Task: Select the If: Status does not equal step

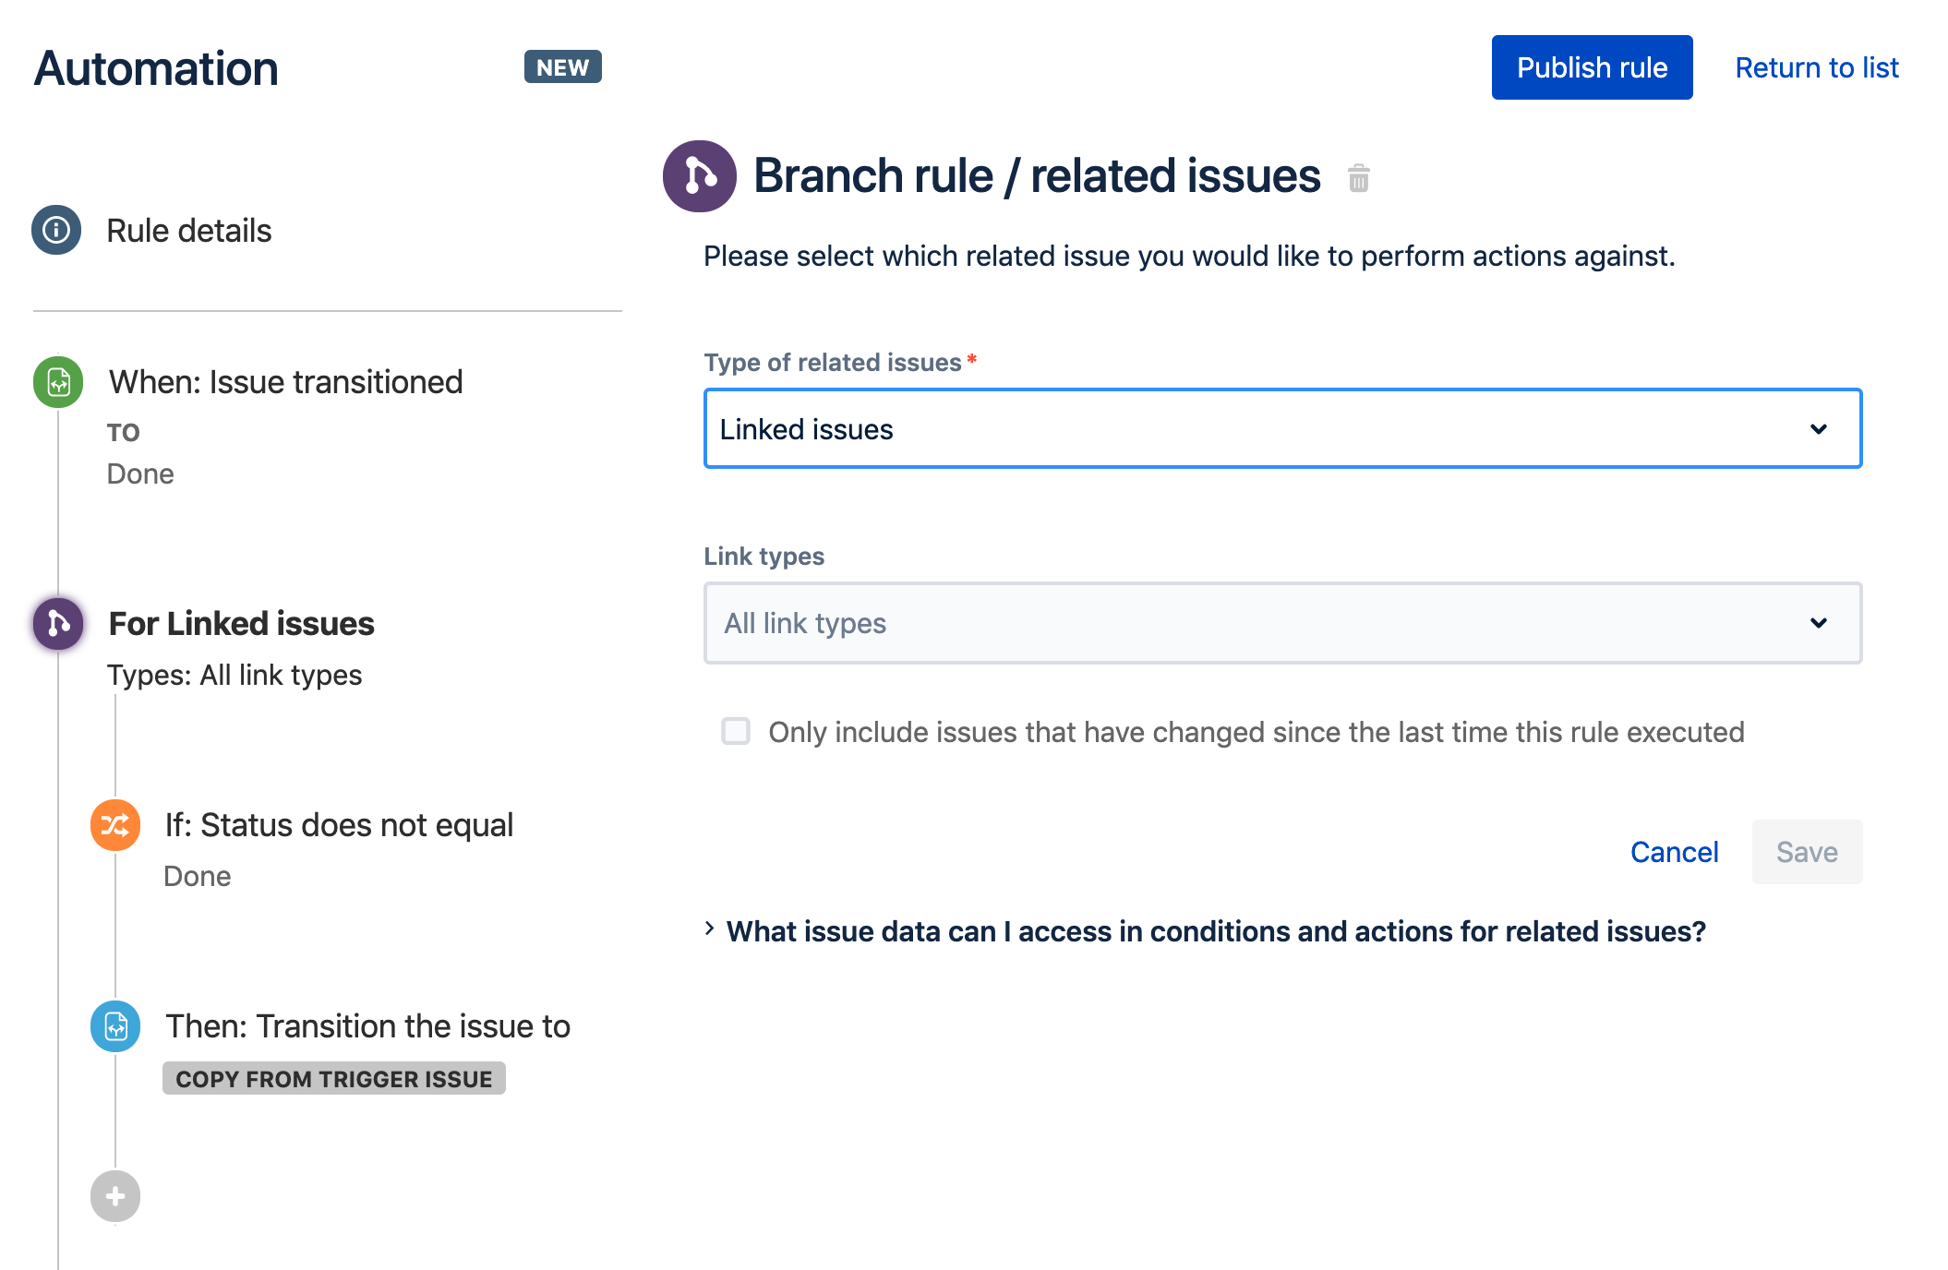Action: click(x=339, y=824)
